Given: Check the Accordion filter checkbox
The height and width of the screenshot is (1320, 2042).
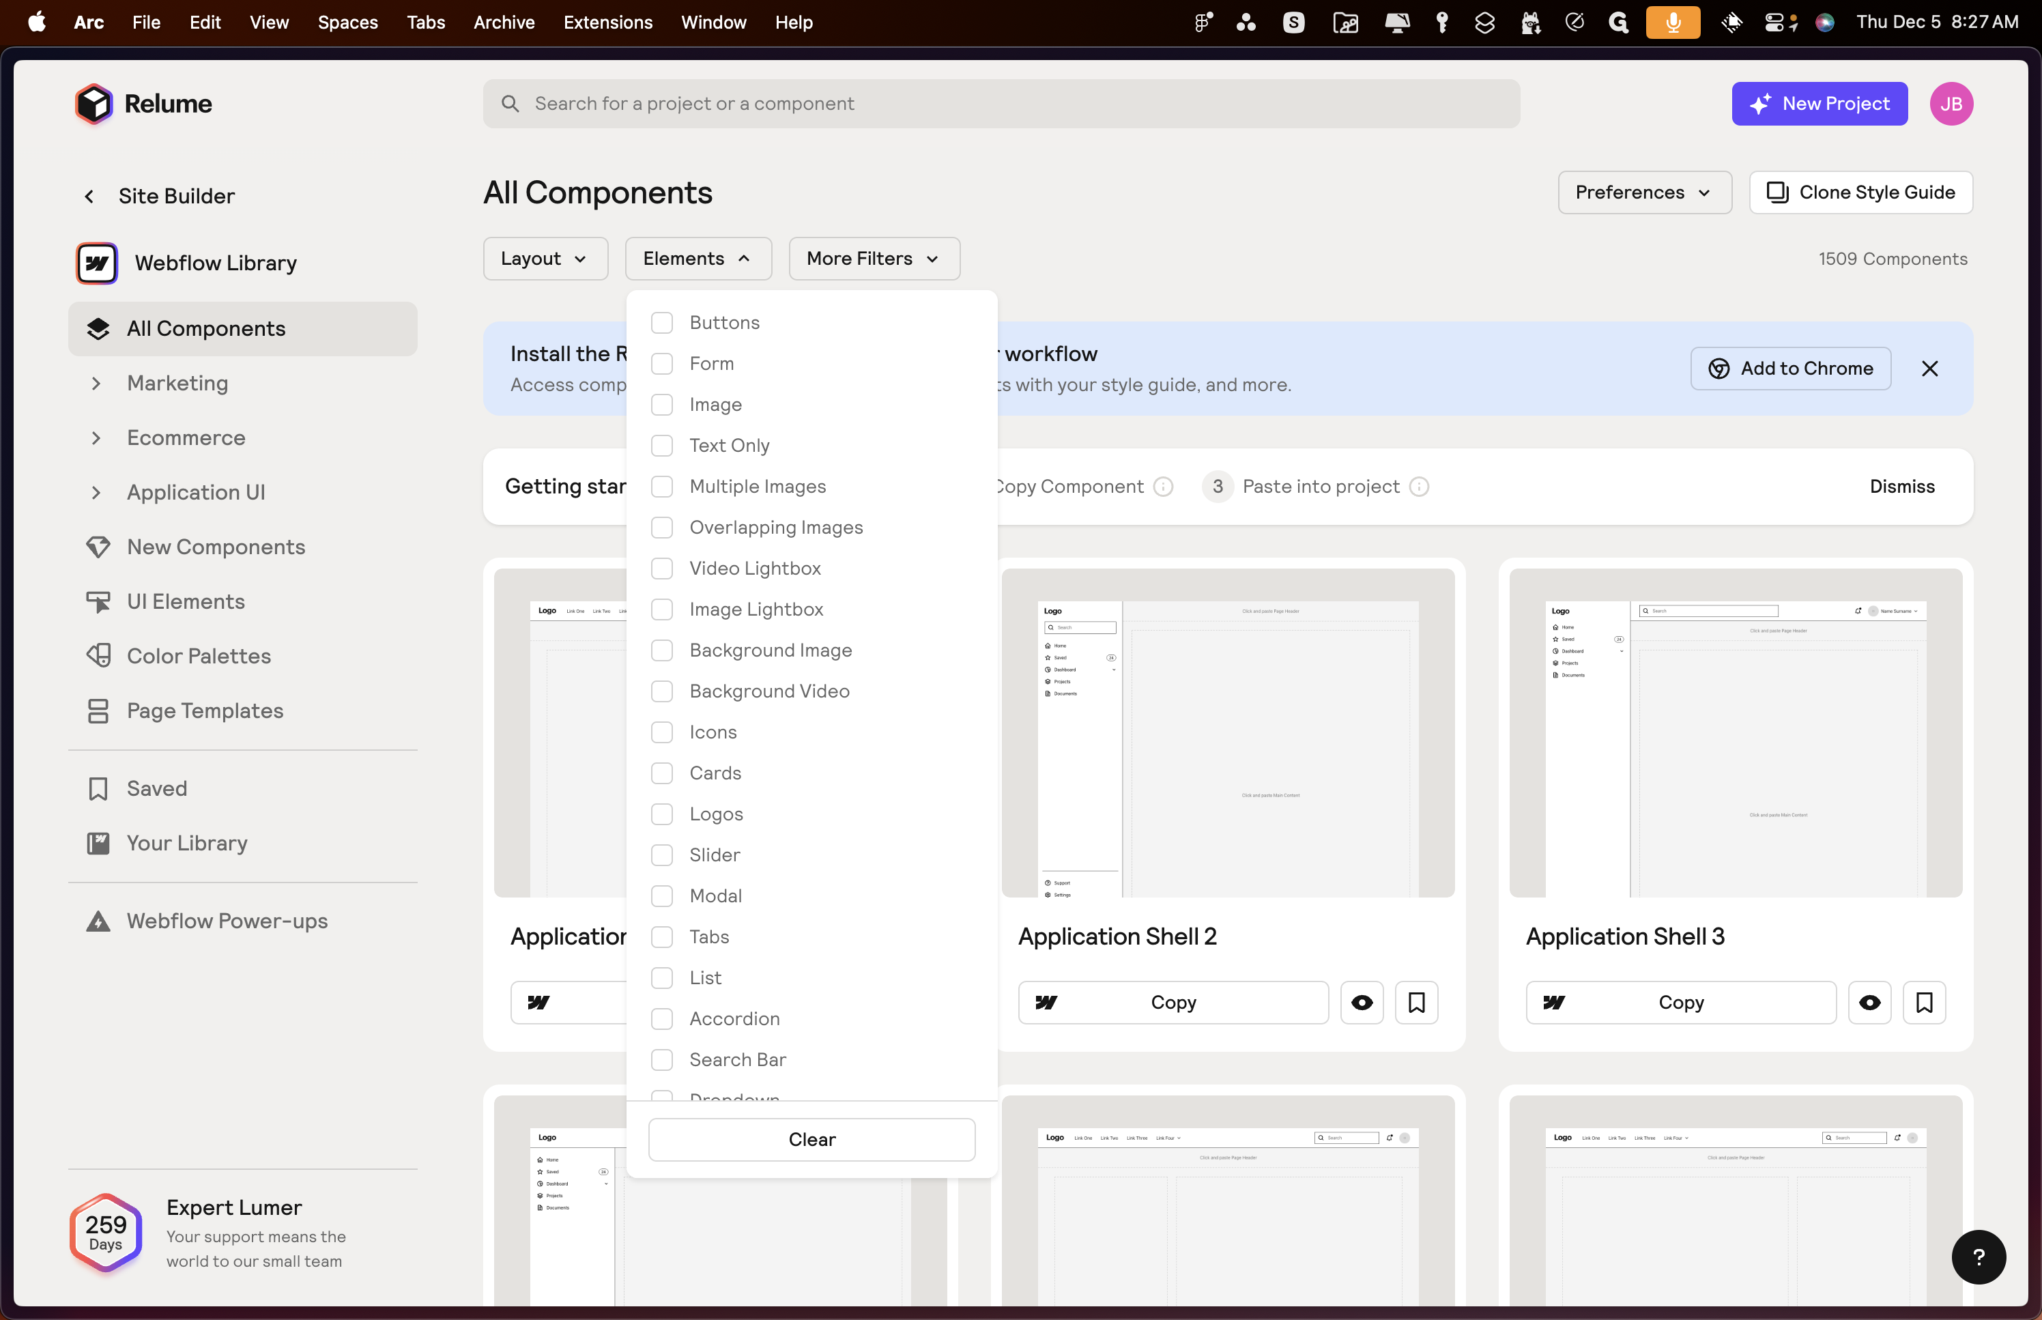Looking at the screenshot, I should (x=661, y=1019).
